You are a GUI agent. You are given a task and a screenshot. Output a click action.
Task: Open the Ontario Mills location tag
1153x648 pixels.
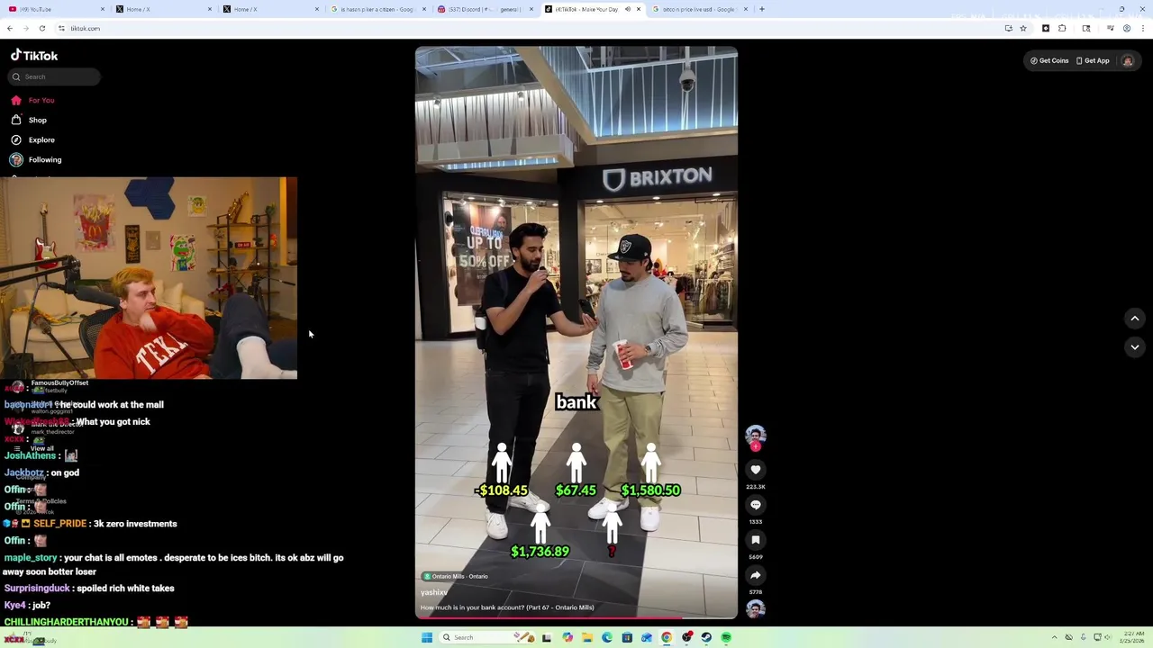456,577
